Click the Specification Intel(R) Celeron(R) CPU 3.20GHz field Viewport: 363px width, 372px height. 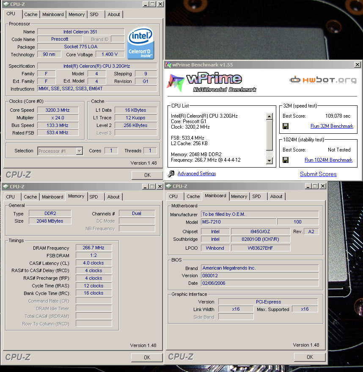coord(97,66)
